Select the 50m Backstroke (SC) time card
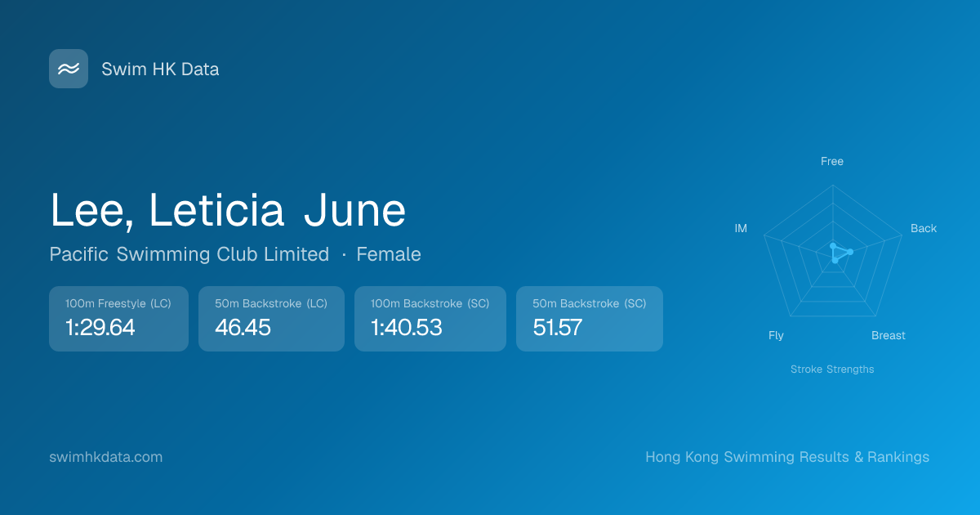Image resolution: width=980 pixels, height=515 pixels. pos(589,319)
